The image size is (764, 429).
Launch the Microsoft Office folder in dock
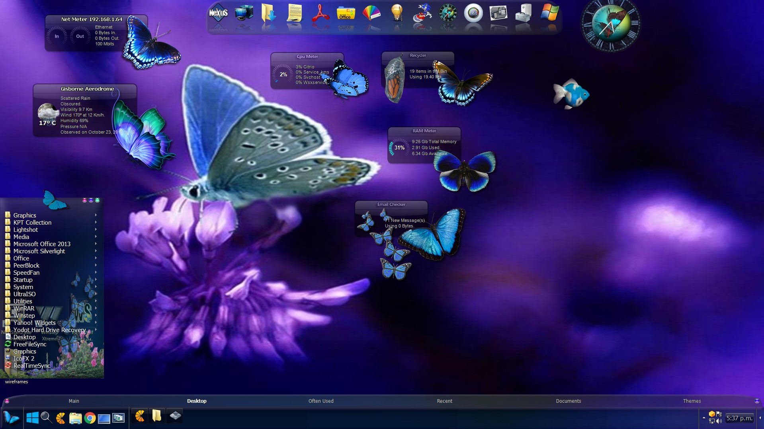[345, 13]
